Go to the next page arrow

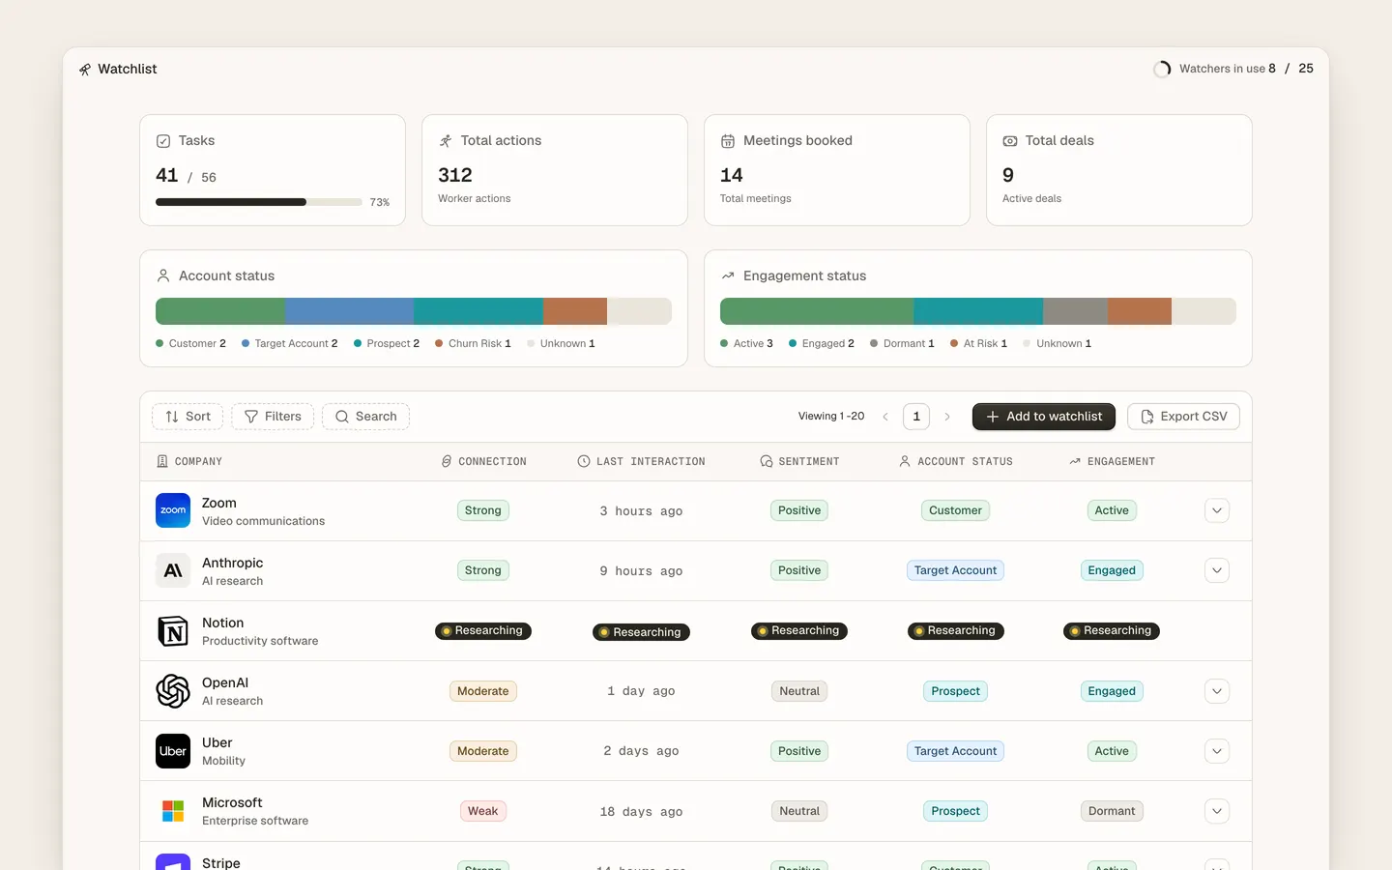click(947, 417)
